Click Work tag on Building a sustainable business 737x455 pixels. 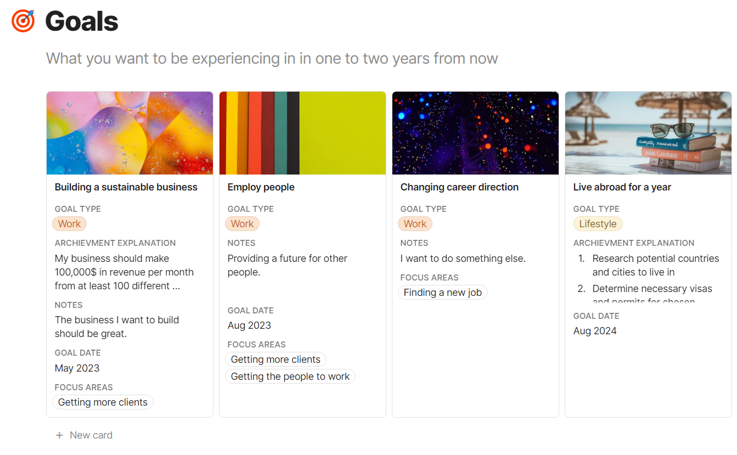click(x=69, y=224)
